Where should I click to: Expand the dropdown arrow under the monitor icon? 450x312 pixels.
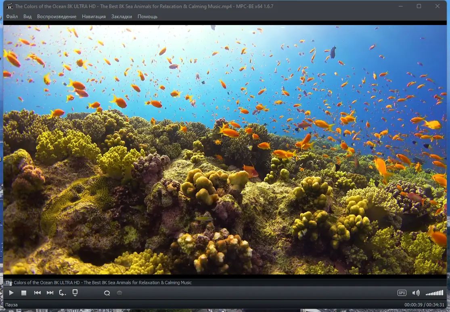[75, 296]
